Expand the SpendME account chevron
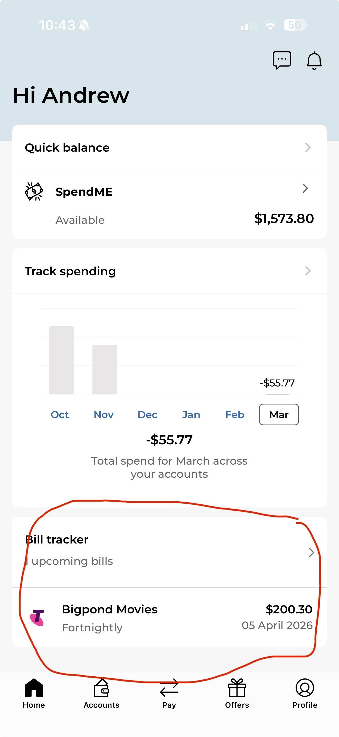The width and height of the screenshot is (339, 737). 305,188
